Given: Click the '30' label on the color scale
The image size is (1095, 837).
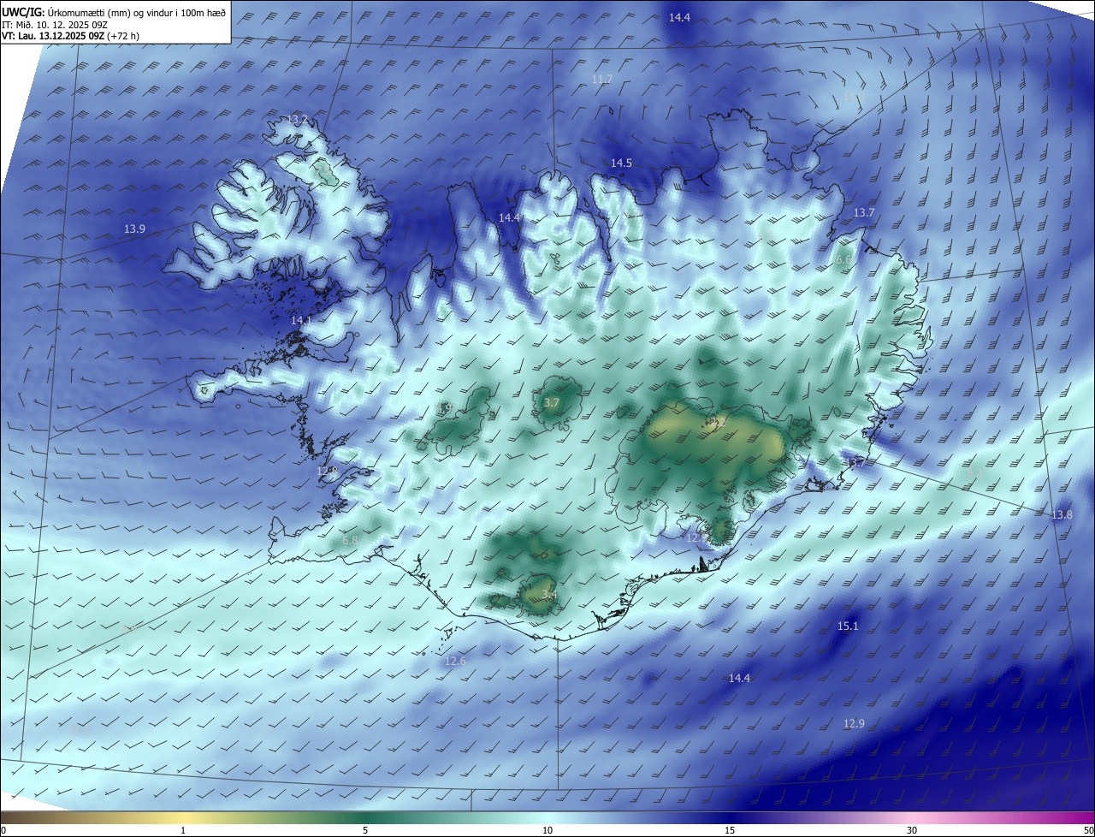Looking at the screenshot, I should pyautogui.click(x=912, y=830).
